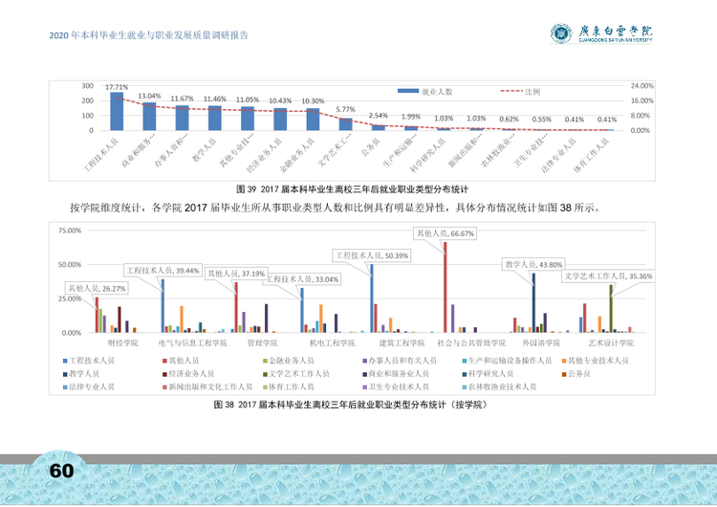
Task: Click the green 金融业务人员 legend square
Action: tap(265, 361)
